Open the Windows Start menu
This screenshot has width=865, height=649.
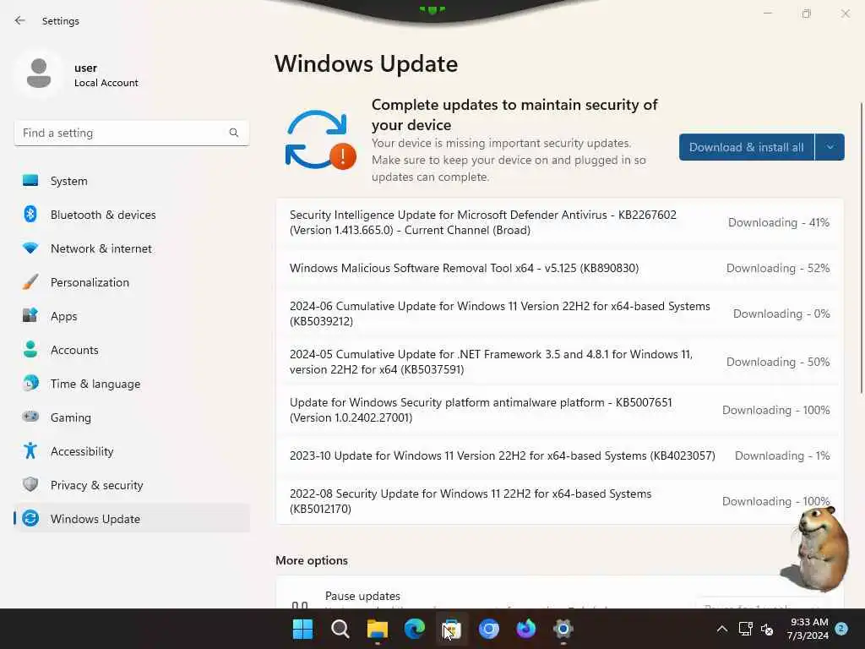[x=302, y=629]
